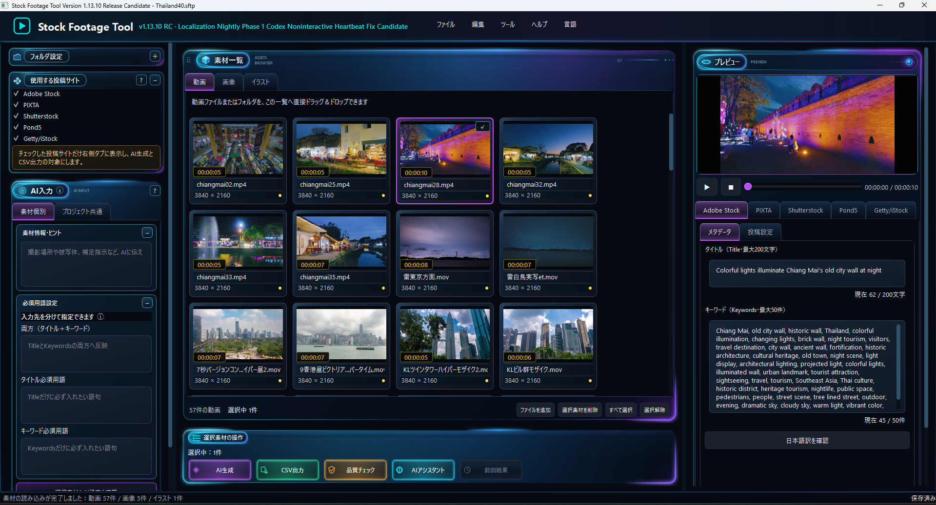Stop the preview playback

pyautogui.click(x=731, y=187)
